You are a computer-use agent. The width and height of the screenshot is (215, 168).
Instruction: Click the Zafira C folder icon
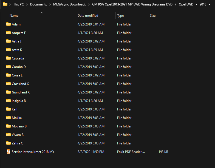click(8, 143)
